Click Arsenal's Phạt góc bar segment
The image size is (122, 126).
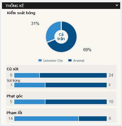point(76,102)
